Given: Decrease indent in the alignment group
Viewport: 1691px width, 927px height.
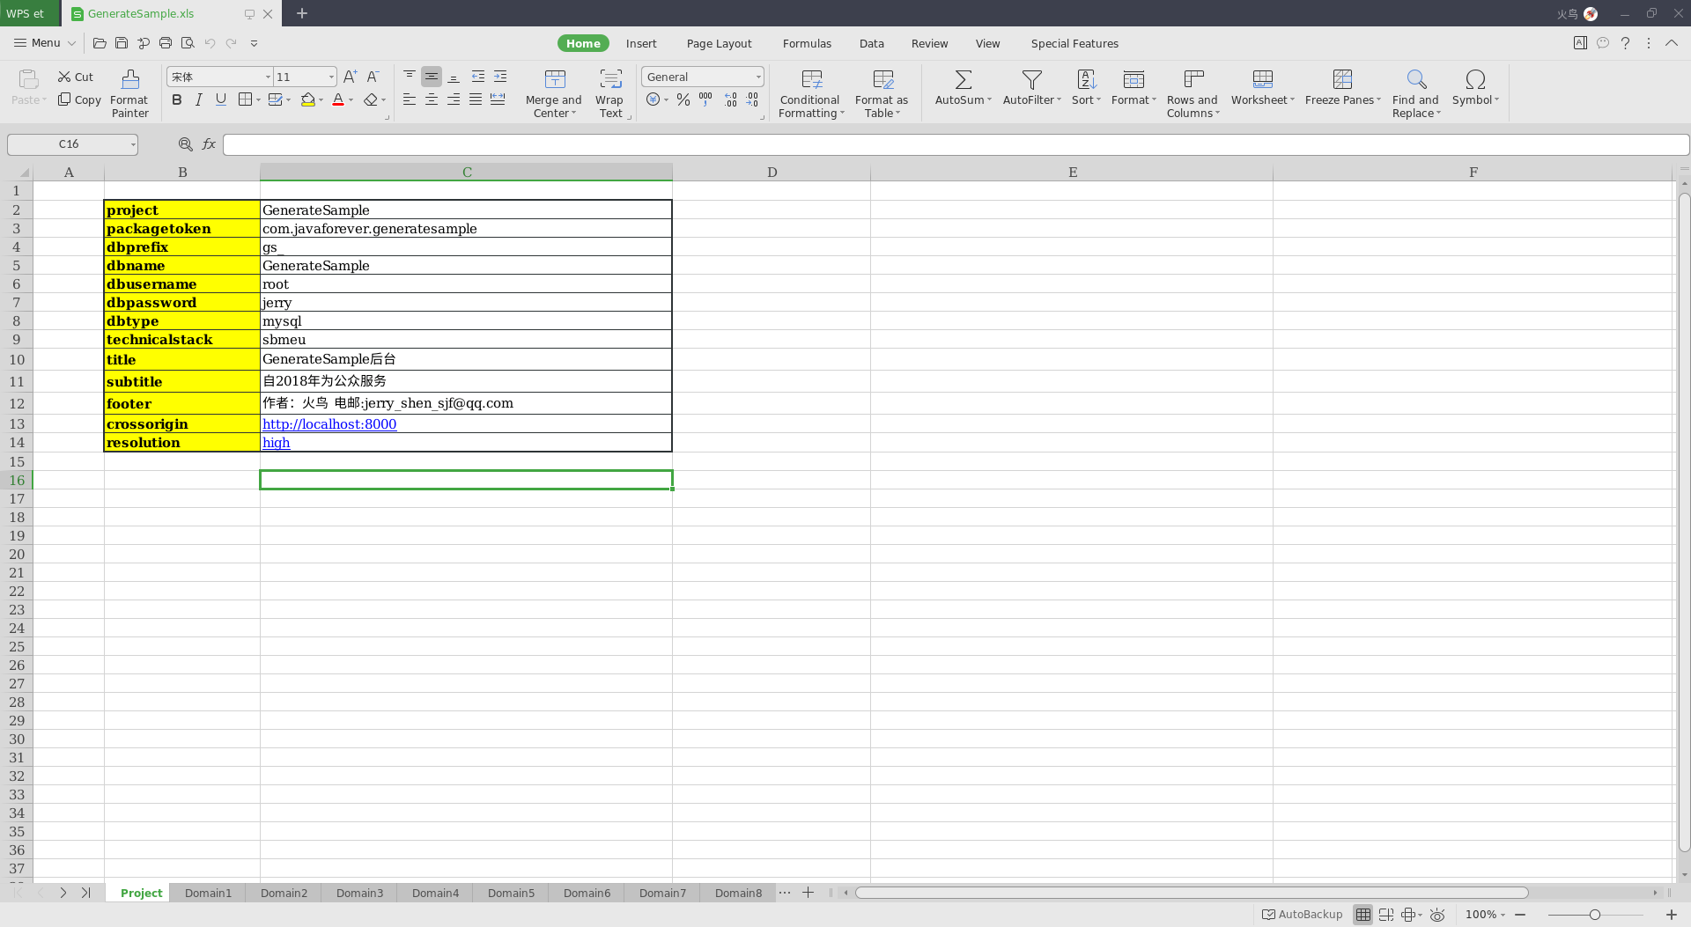Looking at the screenshot, I should (x=478, y=77).
